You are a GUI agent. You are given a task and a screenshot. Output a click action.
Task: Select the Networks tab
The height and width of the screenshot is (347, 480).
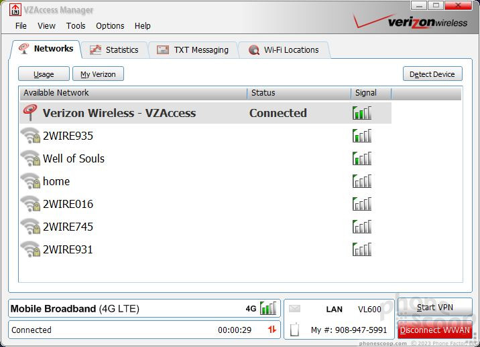pos(46,49)
